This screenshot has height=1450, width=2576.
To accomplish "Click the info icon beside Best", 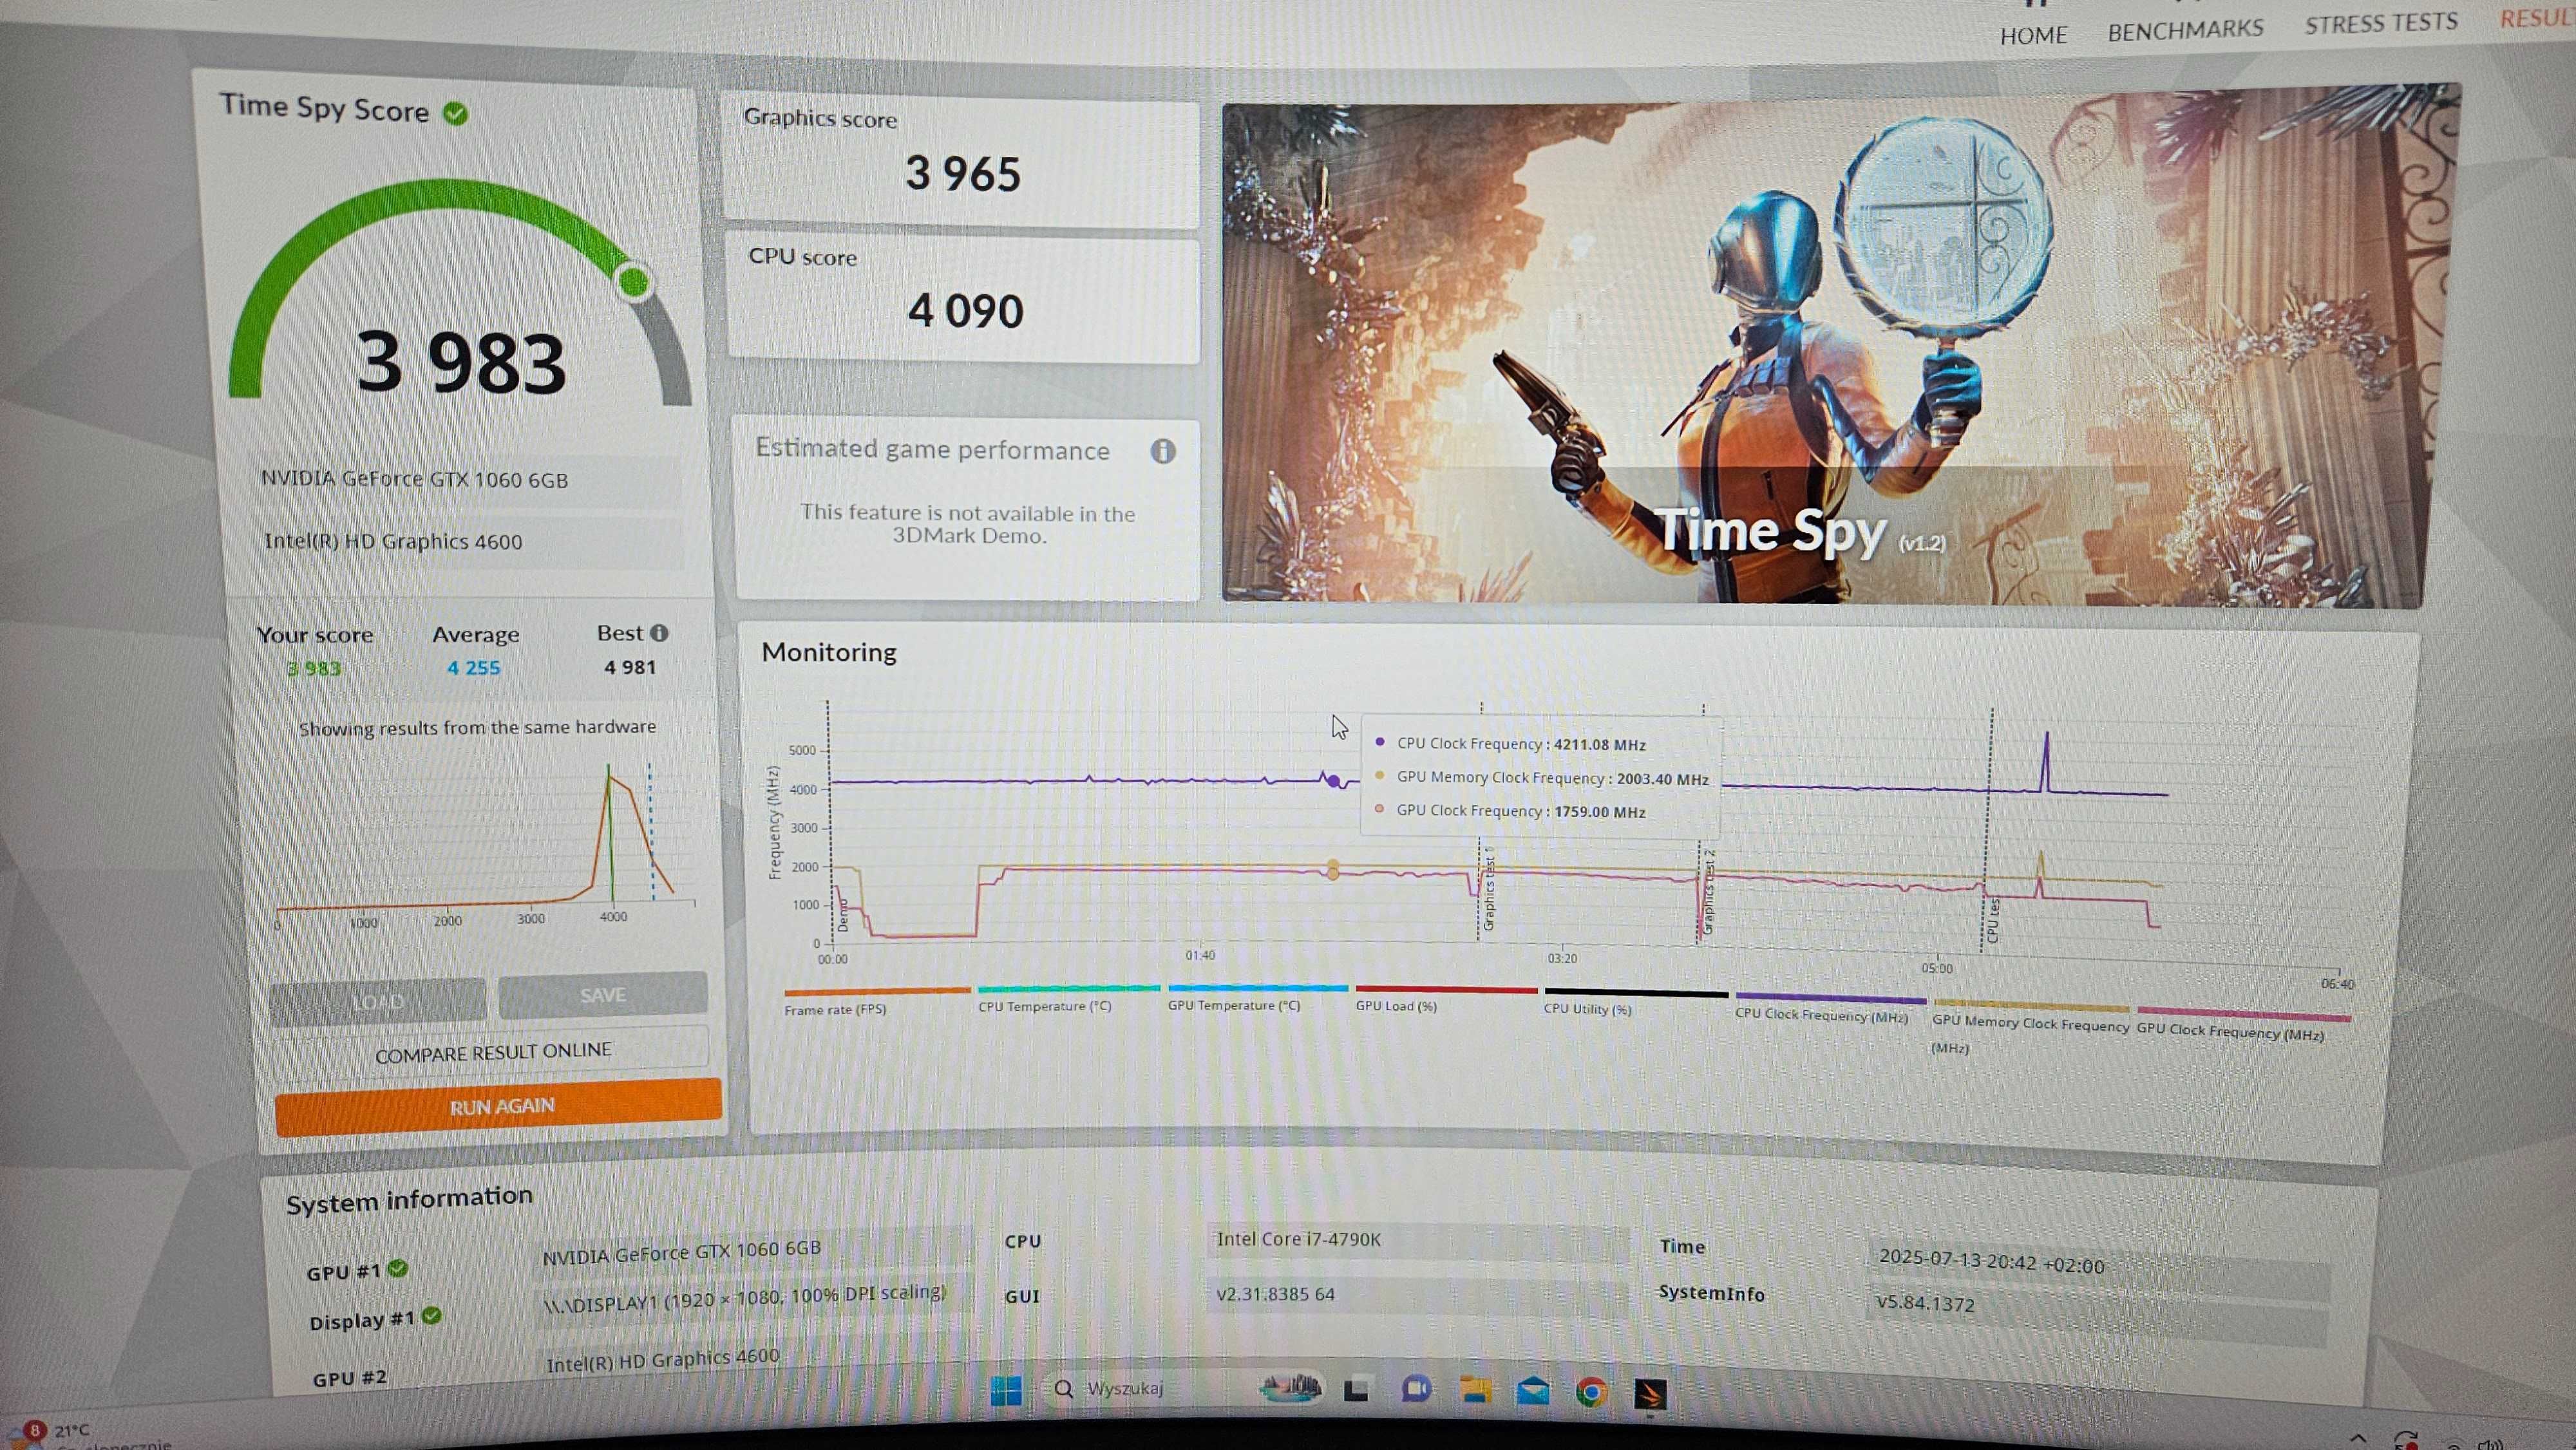I will pos(659,633).
